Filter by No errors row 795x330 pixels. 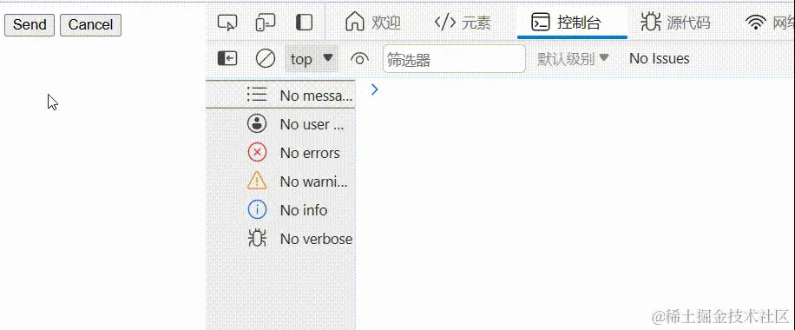[280, 153]
